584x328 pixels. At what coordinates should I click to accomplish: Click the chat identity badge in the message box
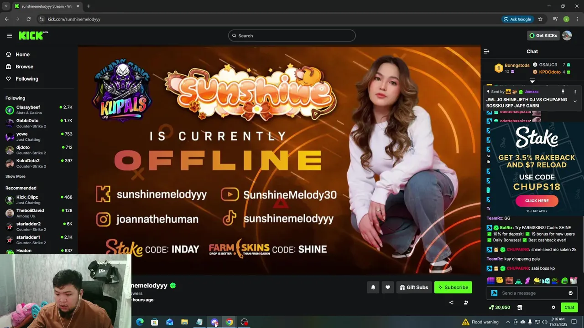point(494,293)
